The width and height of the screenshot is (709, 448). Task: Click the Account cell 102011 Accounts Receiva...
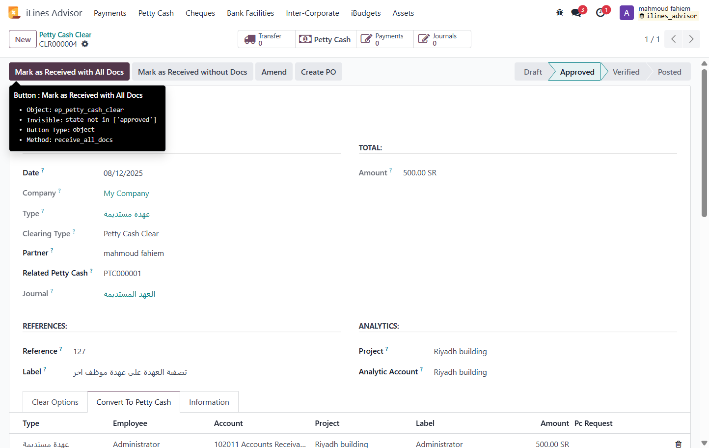[260, 444]
